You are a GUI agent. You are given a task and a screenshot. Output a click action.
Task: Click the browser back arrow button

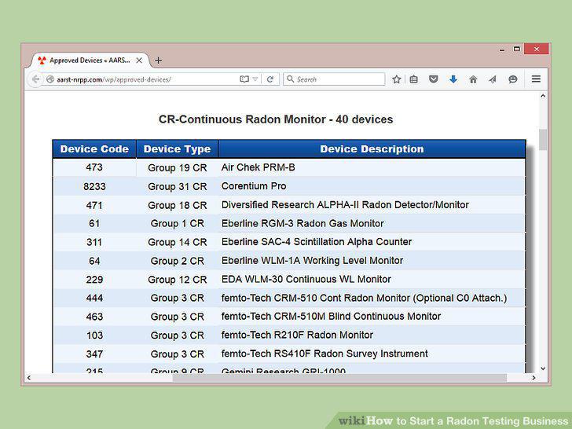tap(35, 79)
